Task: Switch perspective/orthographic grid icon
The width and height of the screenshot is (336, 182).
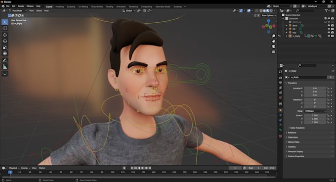Action: click(273, 52)
